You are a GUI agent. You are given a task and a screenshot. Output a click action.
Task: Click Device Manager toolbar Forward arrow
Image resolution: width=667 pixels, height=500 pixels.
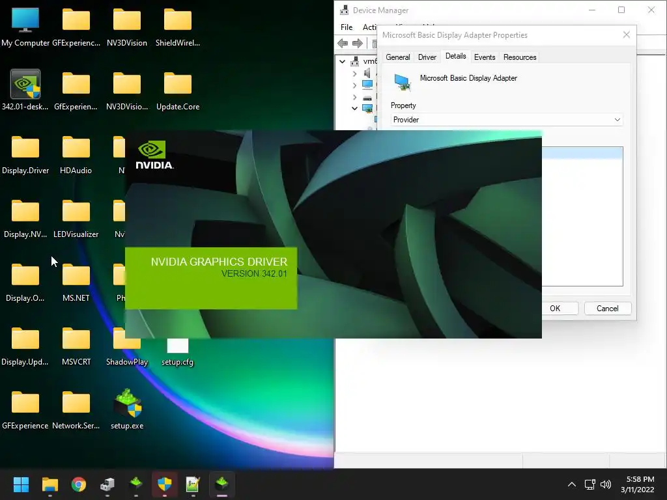(x=358, y=43)
